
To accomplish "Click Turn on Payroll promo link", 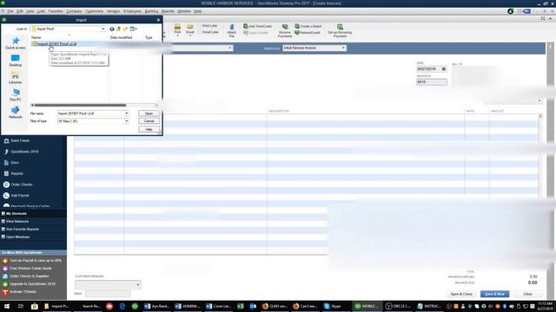I will click(x=36, y=261).
